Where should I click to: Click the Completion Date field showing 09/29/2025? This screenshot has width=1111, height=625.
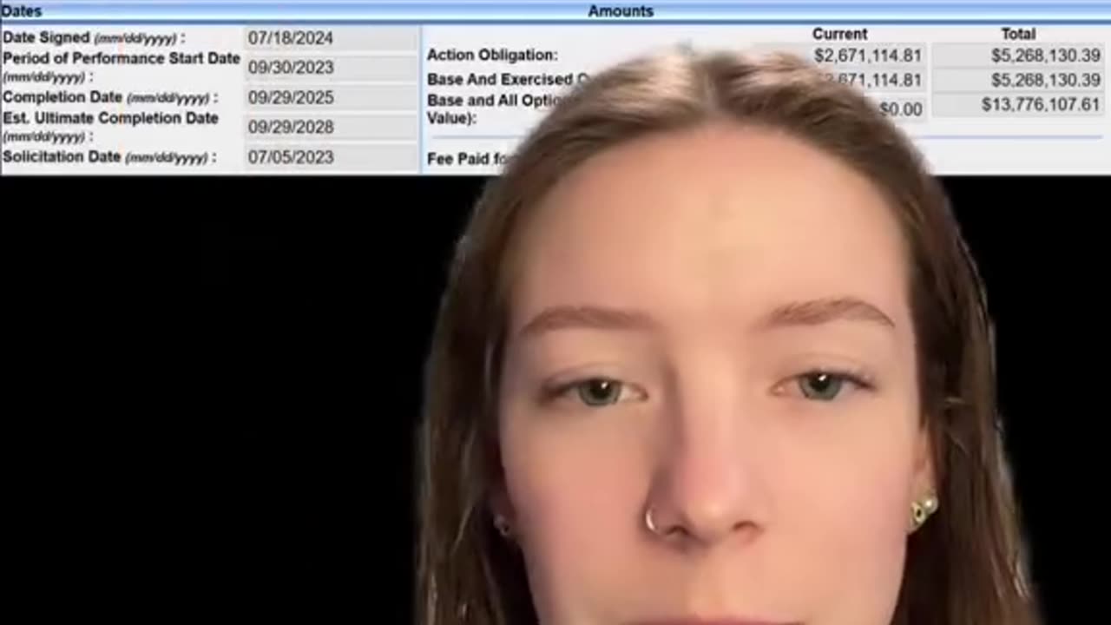point(332,97)
